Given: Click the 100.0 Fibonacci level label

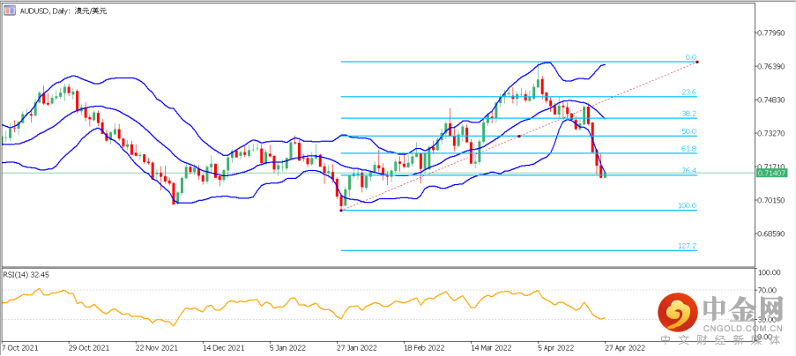Looking at the screenshot, I should coord(688,206).
